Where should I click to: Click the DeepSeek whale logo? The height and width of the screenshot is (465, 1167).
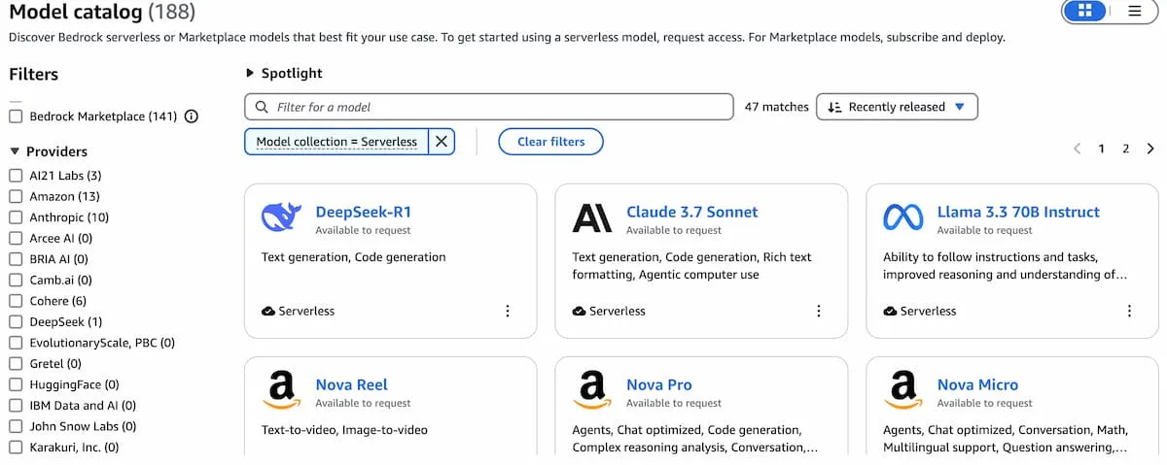click(281, 217)
